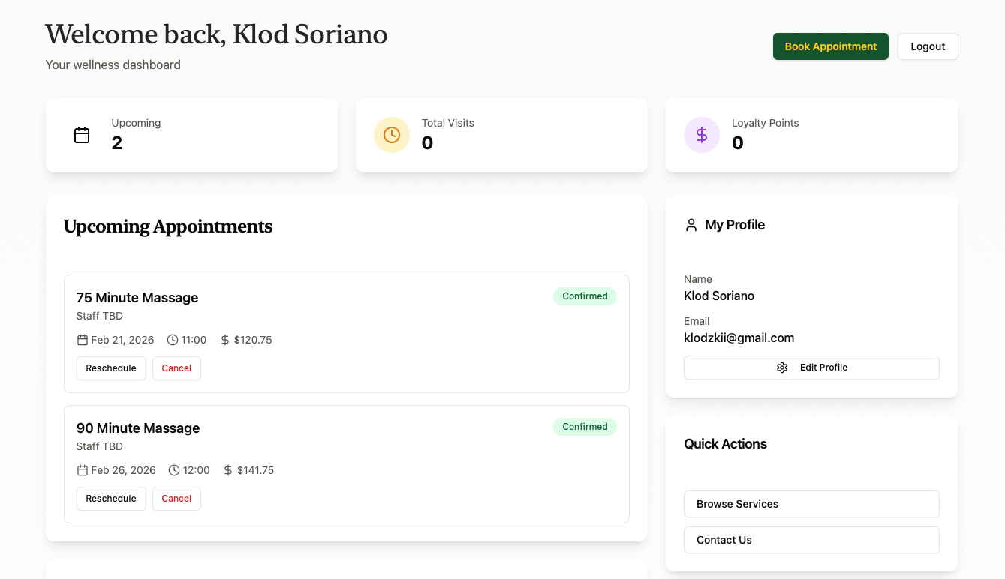Click the Book Appointment button
This screenshot has width=1005, height=579.
pos(830,46)
